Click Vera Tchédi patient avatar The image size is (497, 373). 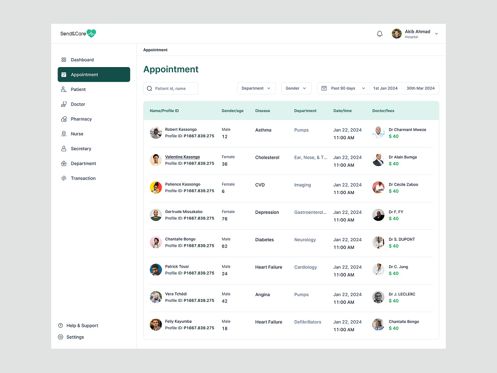(x=156, y=297)
